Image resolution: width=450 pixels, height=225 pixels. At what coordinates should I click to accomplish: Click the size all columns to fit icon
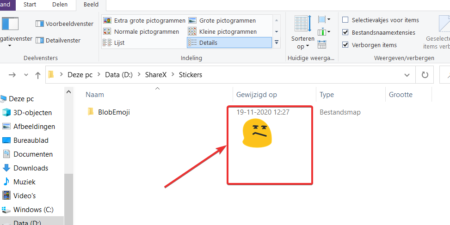[x=322, y=44]
